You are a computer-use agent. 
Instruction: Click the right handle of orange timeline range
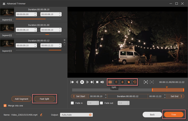pyautogui.click(x=183, y=90)
